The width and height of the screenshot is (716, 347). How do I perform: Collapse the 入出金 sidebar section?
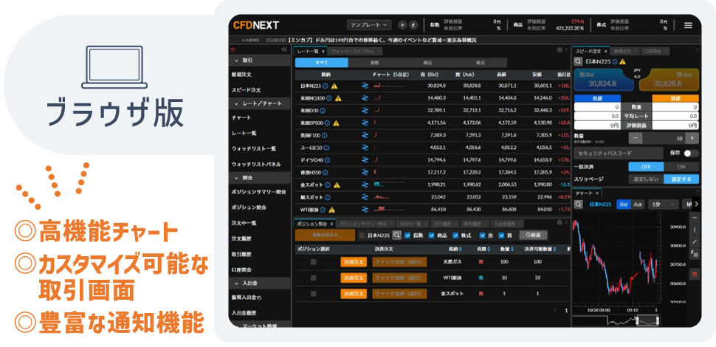(x=259, y=283)
